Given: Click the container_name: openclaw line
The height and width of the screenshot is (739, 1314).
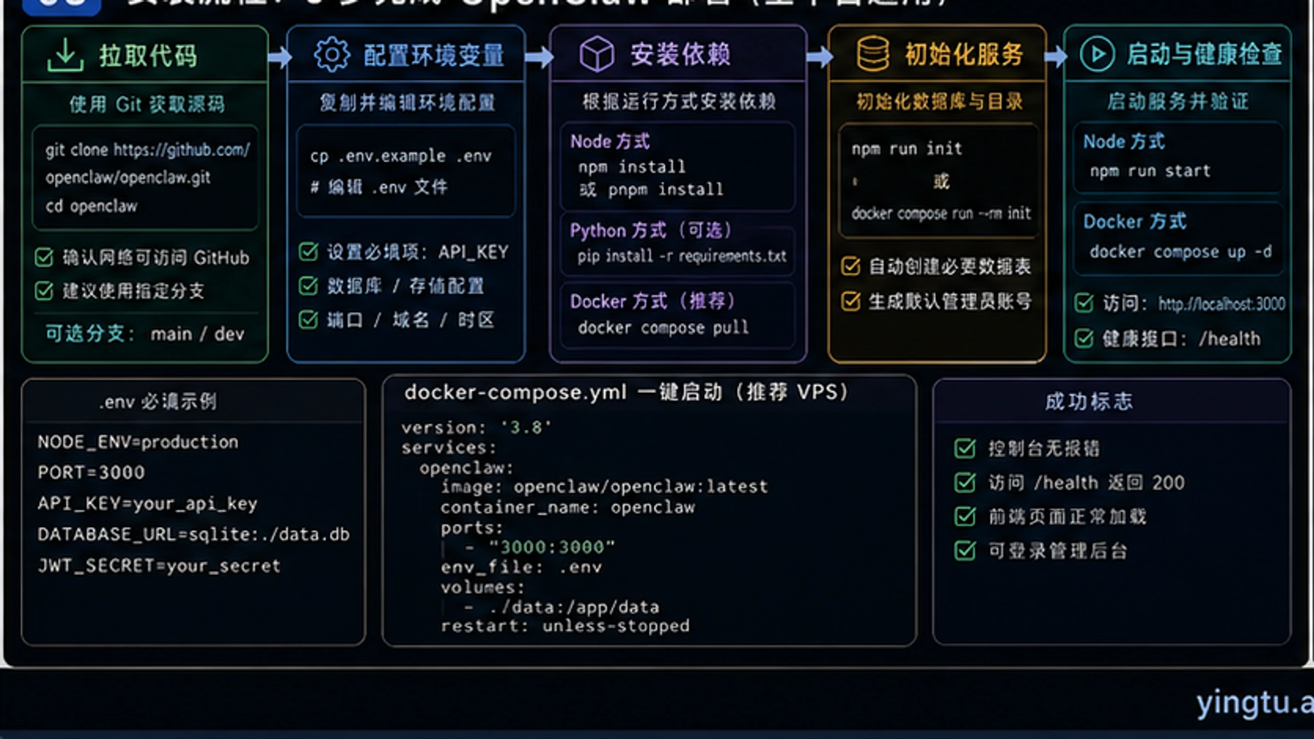Looking at the screenshot, I should (568, 507).
